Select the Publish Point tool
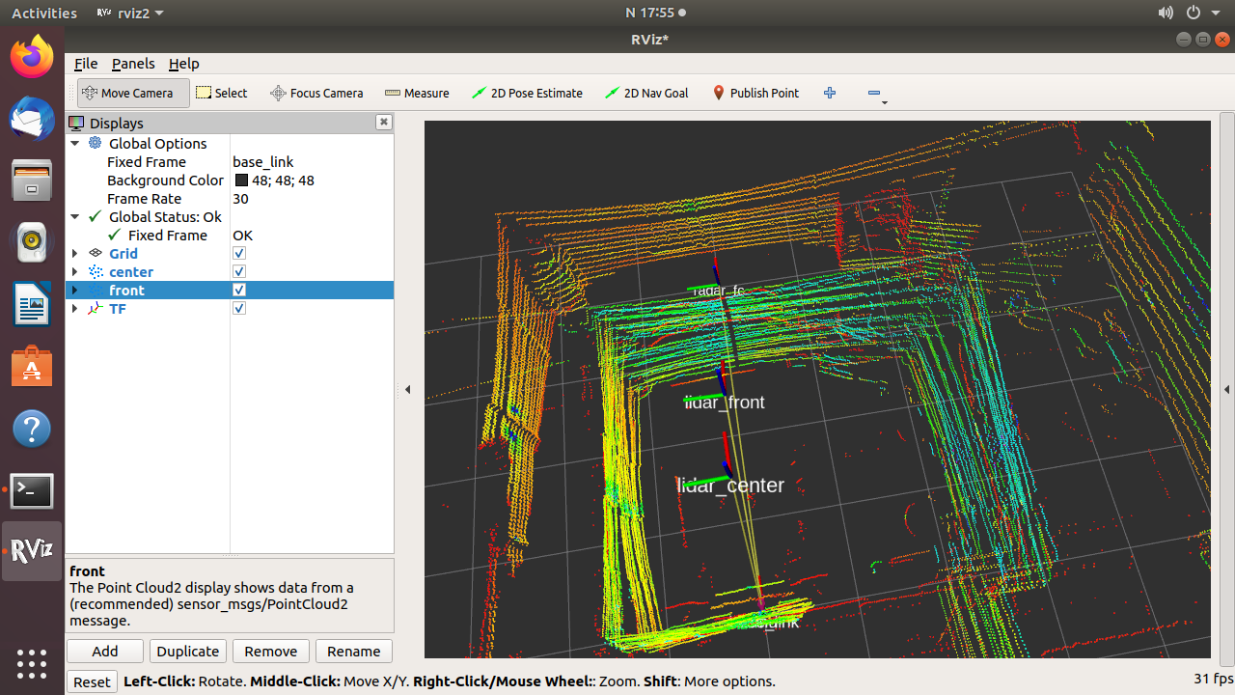1235x695 pixels. coord(755,93)
